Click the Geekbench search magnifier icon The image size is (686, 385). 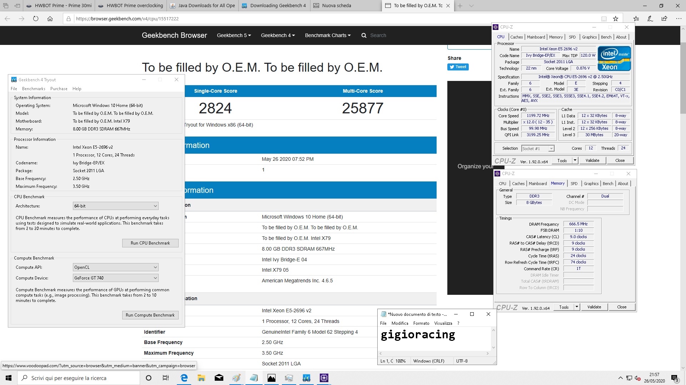click(364, 35)
